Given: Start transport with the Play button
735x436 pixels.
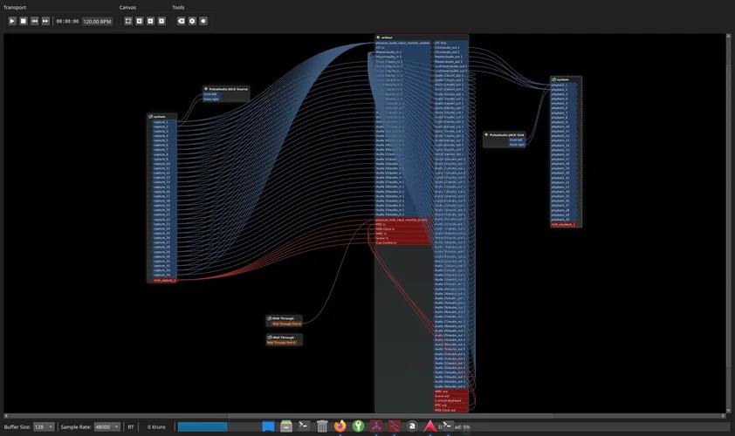Looking at the screenshot, I should (12, 21).
